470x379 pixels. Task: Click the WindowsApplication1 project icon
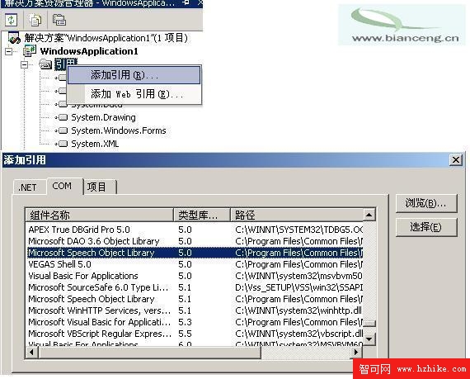[30, 51]
